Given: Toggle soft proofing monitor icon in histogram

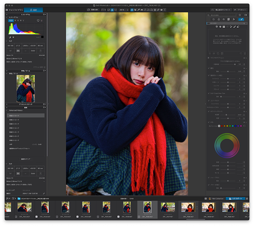Looking at the screenshot, I should pos(38,21).
